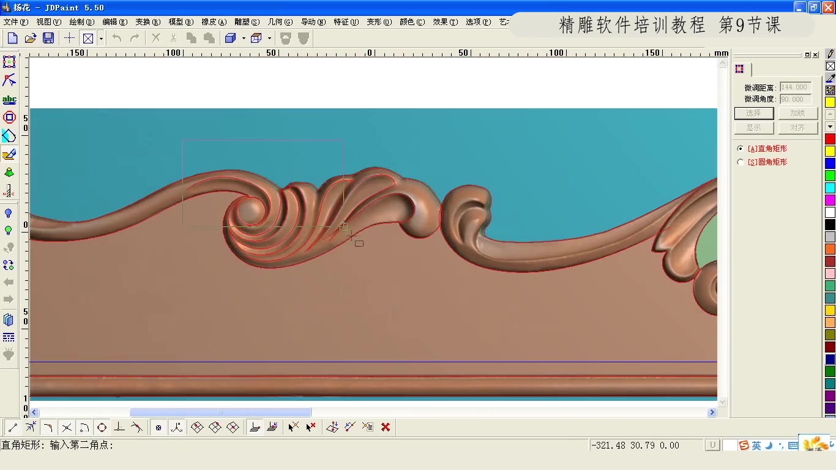
Task: Expand the crossed-box view dropdown arrow
Action: click(101, 38)
